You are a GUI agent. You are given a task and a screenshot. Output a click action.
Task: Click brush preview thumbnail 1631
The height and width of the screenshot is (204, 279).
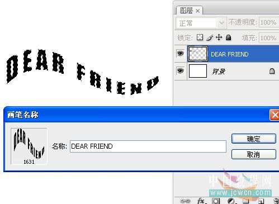[x=29, y=146]
